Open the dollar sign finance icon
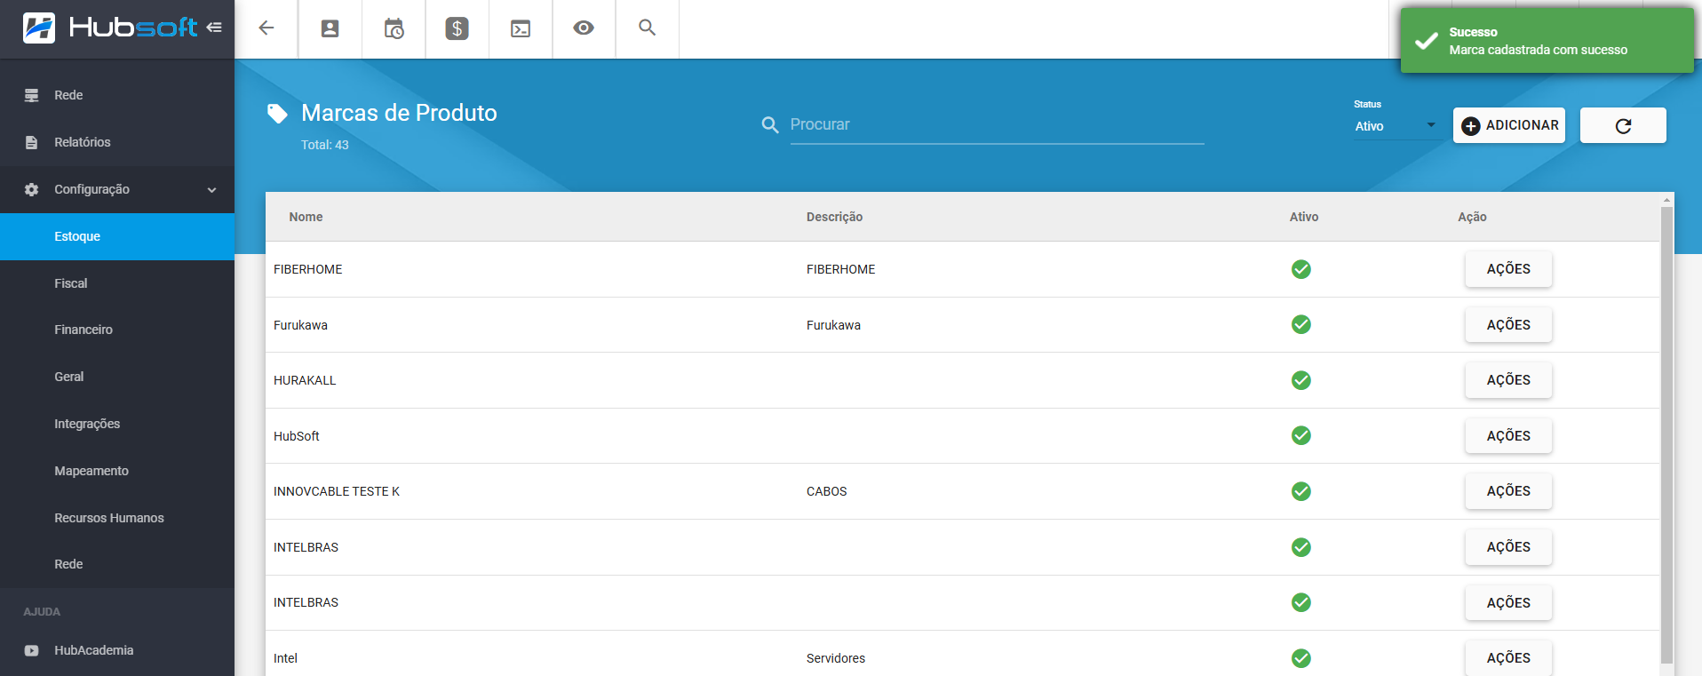Image resolution: width=1702 pixels, height=676 pixels. pos(457,28)
